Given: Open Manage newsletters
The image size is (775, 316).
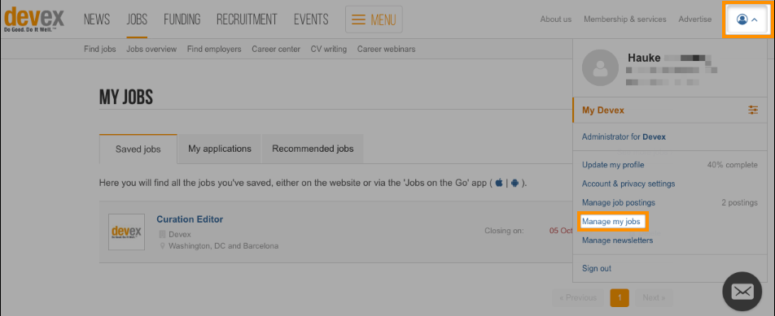Looking at the screenshot, I should point(617,240).
